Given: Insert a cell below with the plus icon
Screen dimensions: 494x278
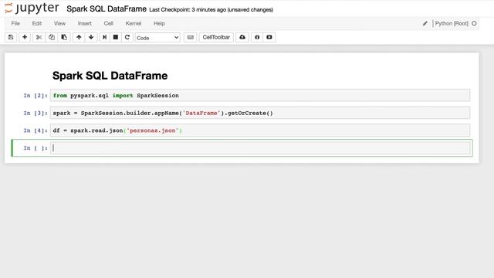Looking at the screenshot, I should point(25,37).
